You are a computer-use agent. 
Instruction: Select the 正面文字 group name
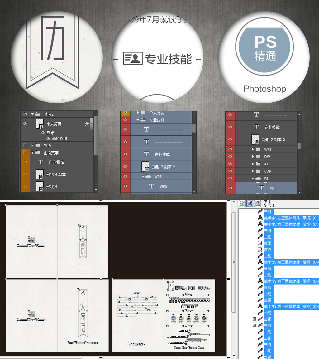click(x=51, y=153)
